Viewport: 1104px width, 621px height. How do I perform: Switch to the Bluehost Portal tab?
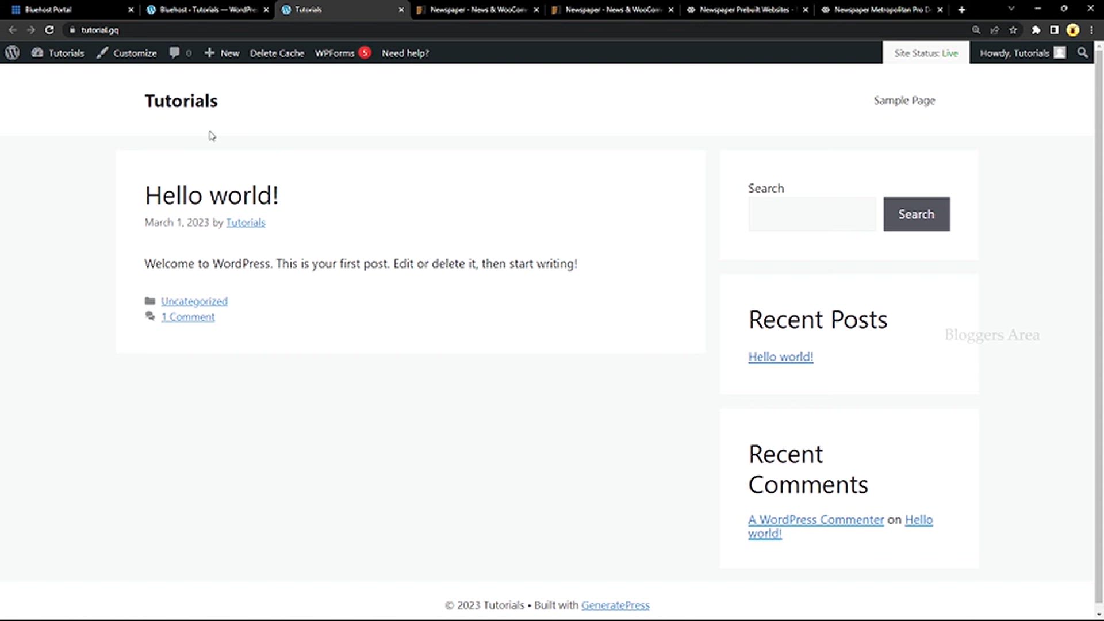coord(63,10)
